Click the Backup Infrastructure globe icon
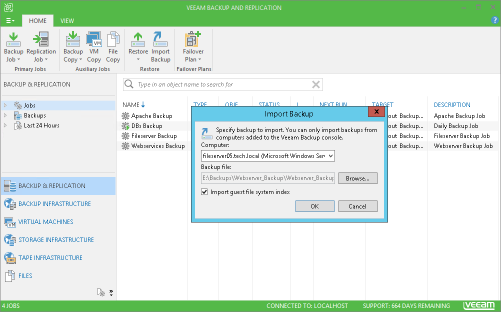This screenshot has width=501, height=312. (10, 204)
